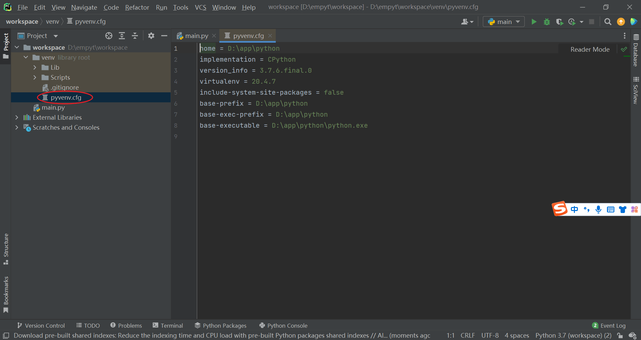Open the Version Control tool window
The width and height of the screenshot is (641, 340).
(41, 326)
